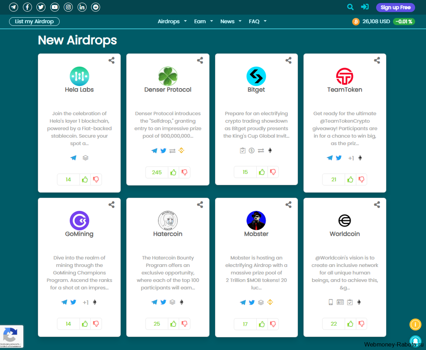Downvote the TeamToken airdrop
This screenshot has height=350, width=426.
pos(361,180)
